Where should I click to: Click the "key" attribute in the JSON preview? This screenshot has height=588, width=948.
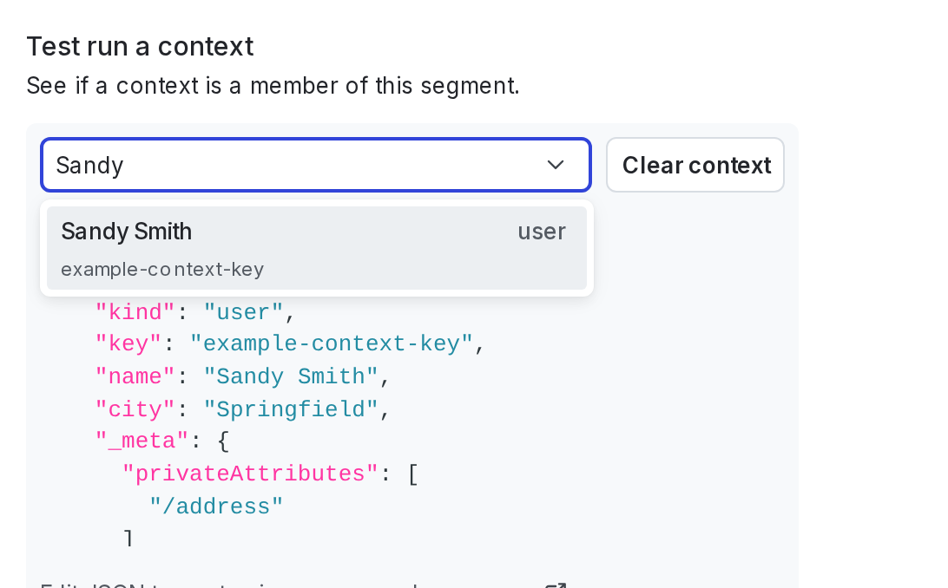click(133, 343)
